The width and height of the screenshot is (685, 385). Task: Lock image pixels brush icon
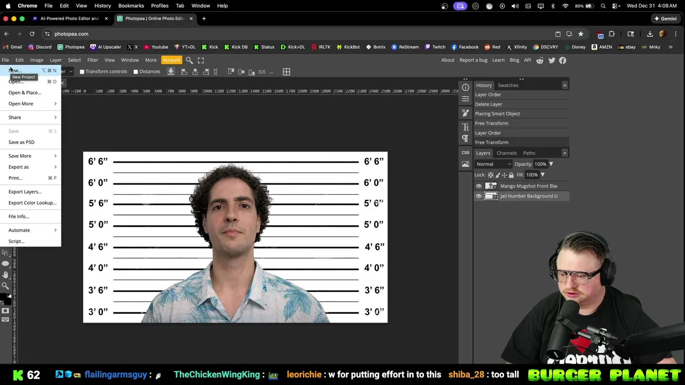click(x=498, y=175)
